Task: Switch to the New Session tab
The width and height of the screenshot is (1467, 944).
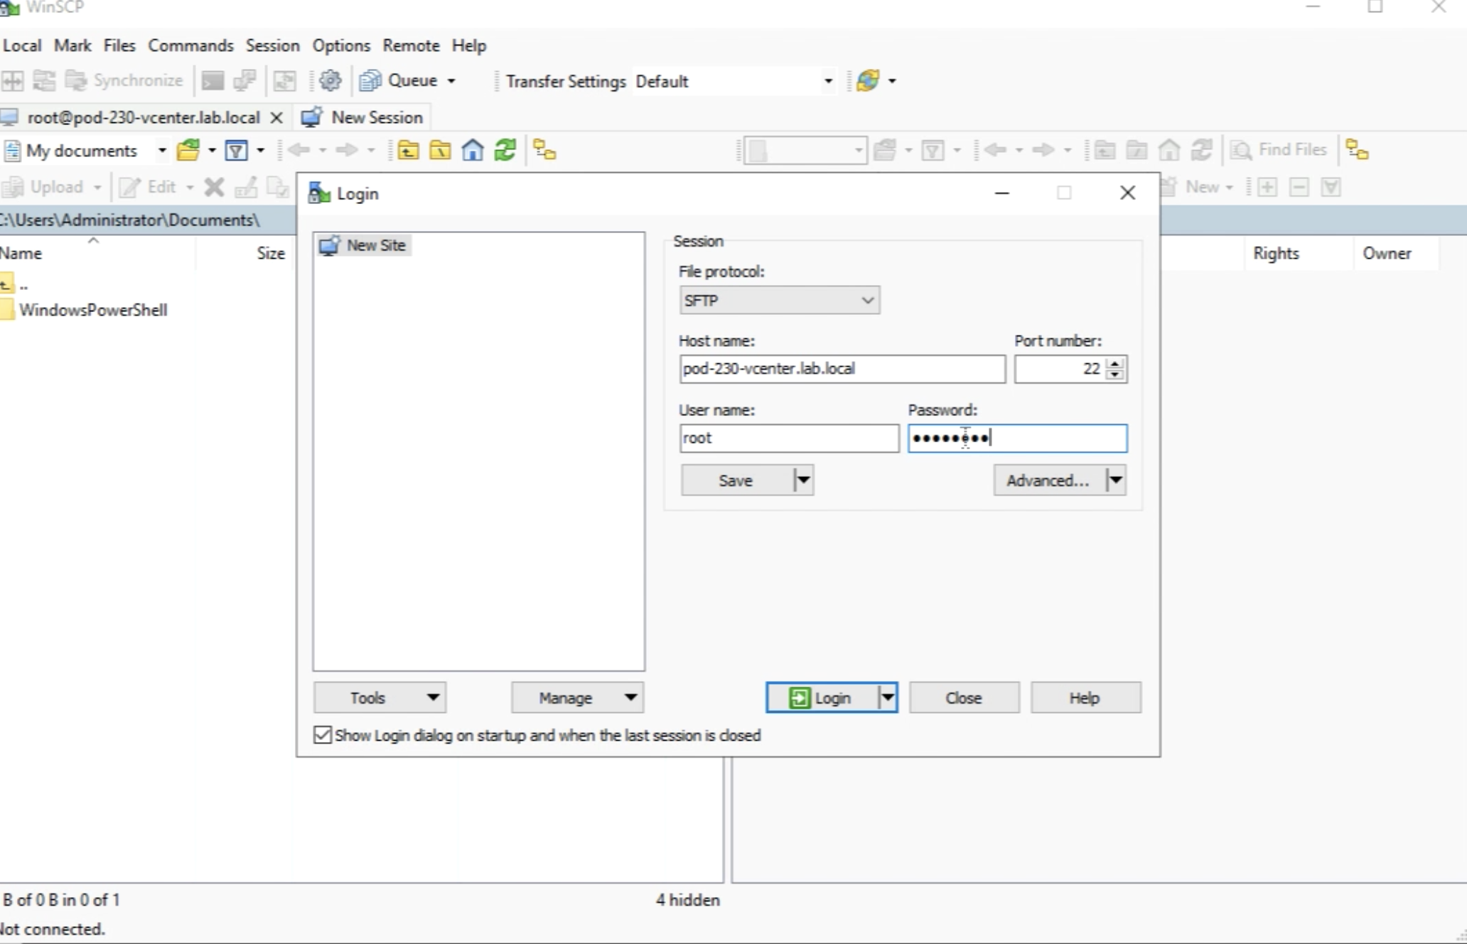Action: (364, 117)
